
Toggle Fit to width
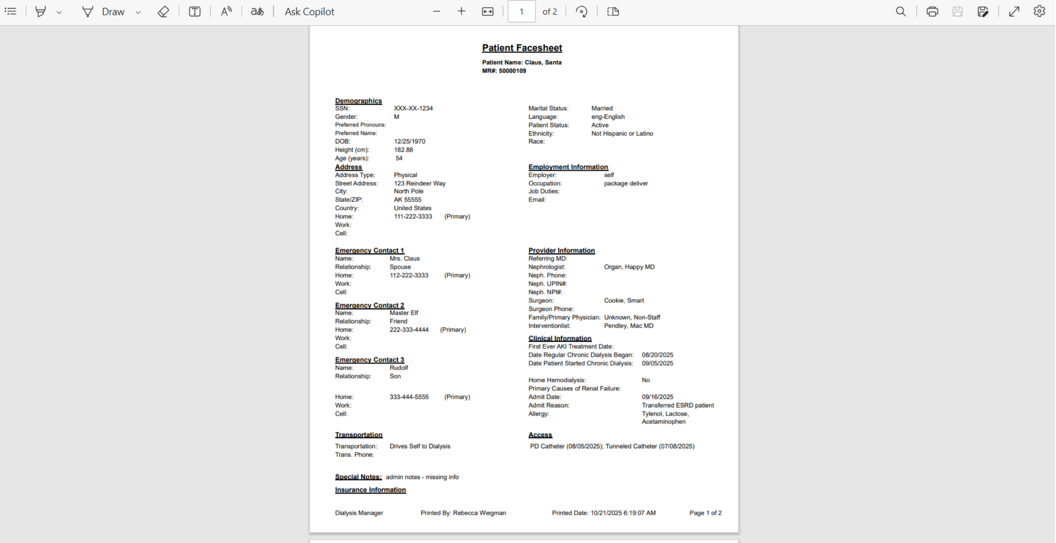[488, 11]
